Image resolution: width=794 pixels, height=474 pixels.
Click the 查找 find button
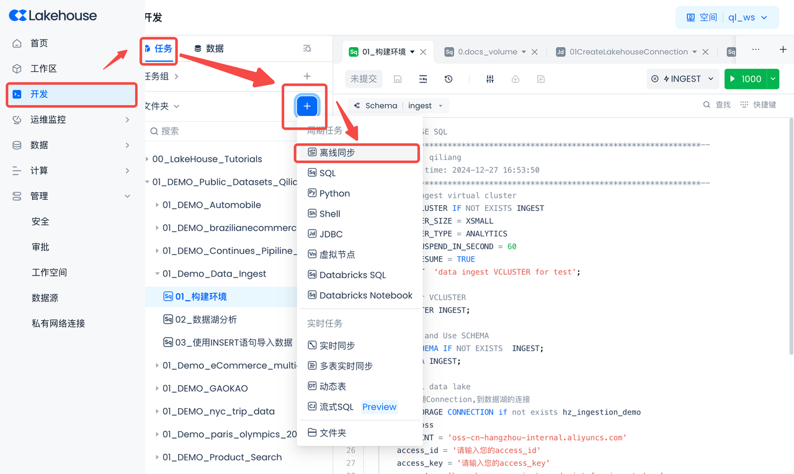(x=717, y=105)
